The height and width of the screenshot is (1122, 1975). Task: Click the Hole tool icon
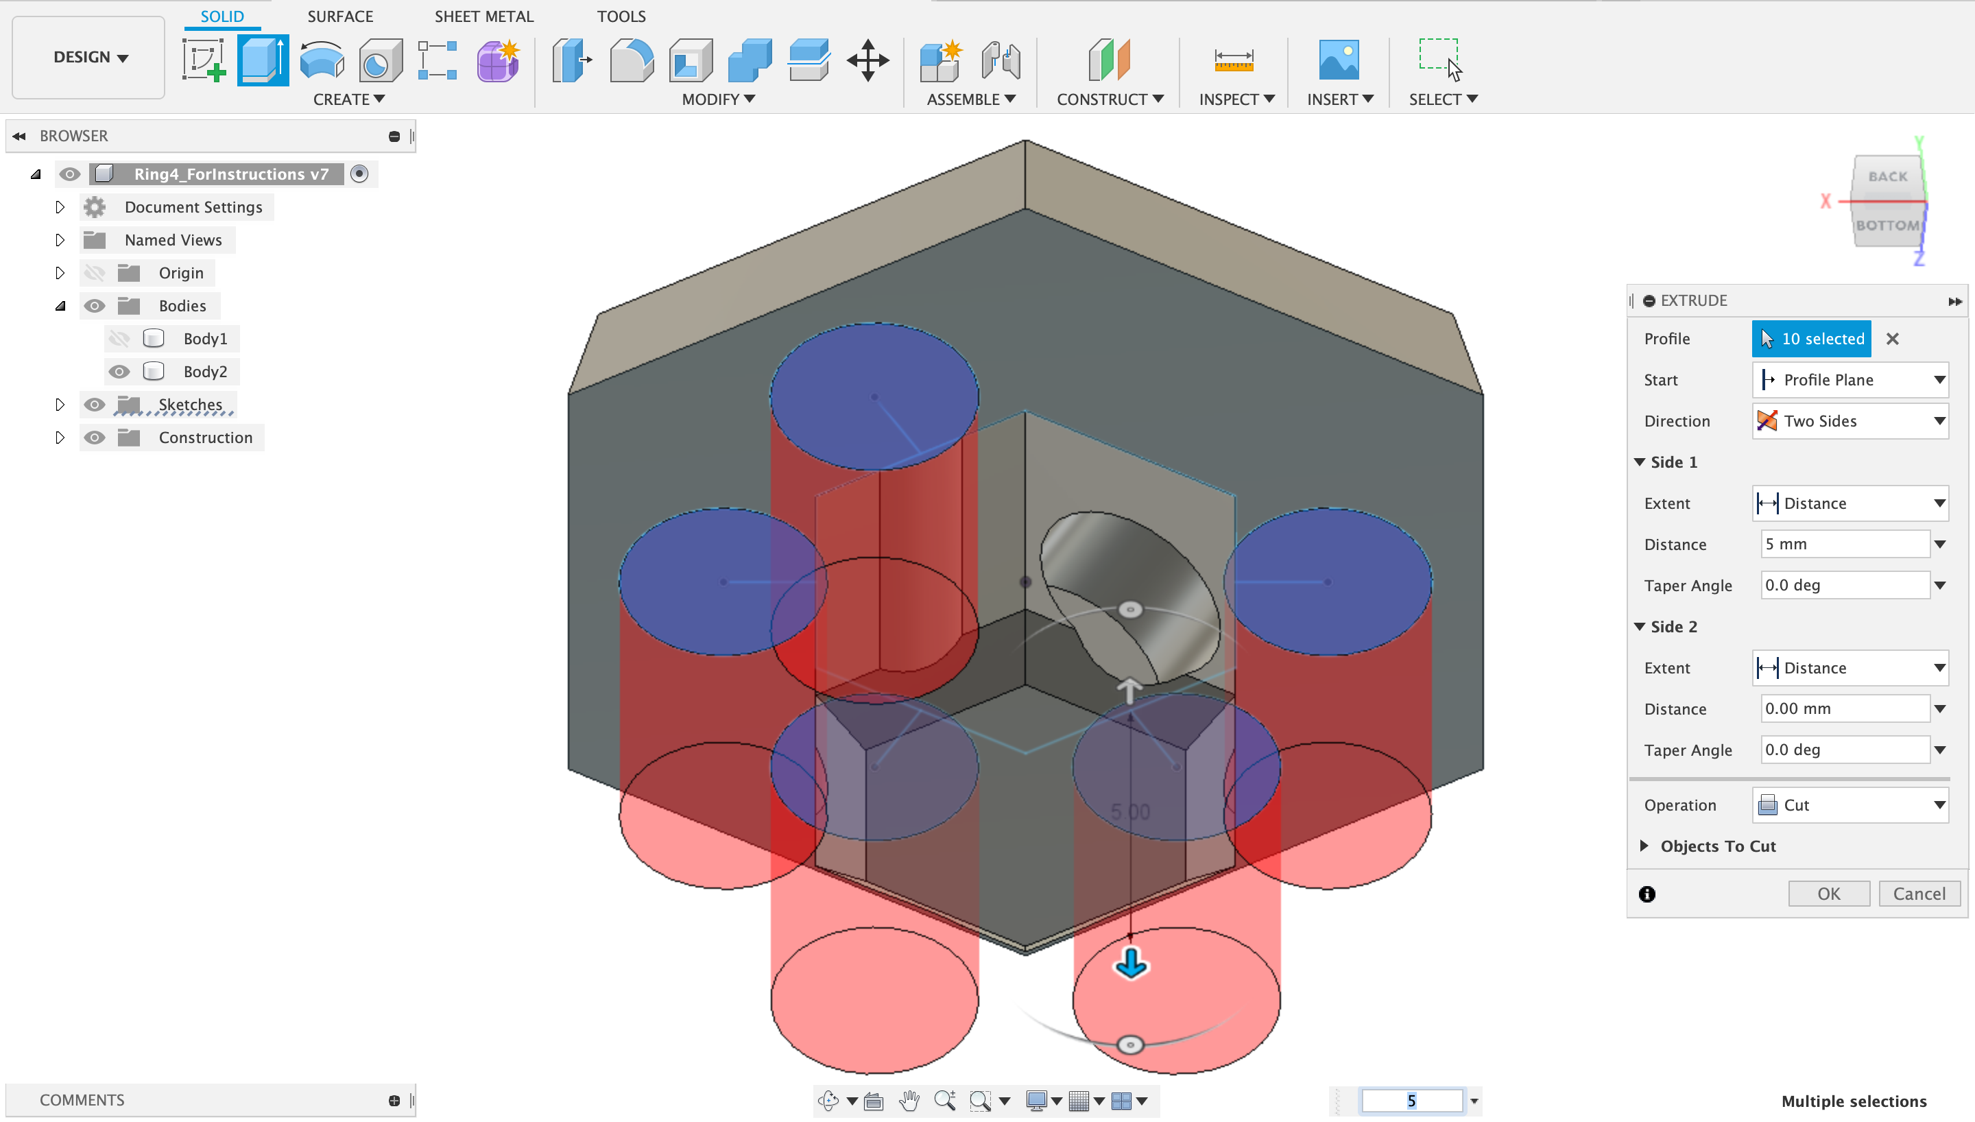381,60
